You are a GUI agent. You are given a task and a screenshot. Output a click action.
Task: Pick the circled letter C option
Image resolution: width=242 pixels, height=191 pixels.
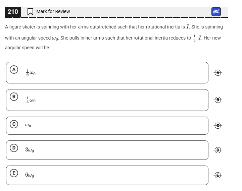14,124
